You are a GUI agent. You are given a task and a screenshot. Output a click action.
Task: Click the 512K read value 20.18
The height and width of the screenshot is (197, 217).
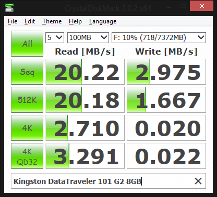point(85,100)
